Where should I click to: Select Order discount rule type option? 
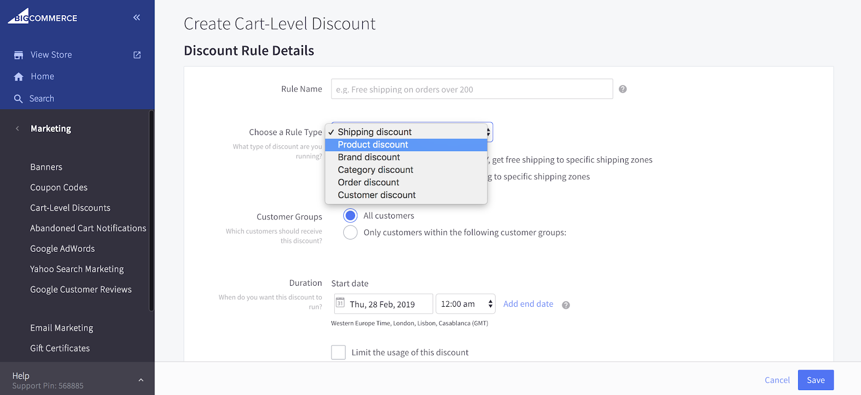point(369,182)
